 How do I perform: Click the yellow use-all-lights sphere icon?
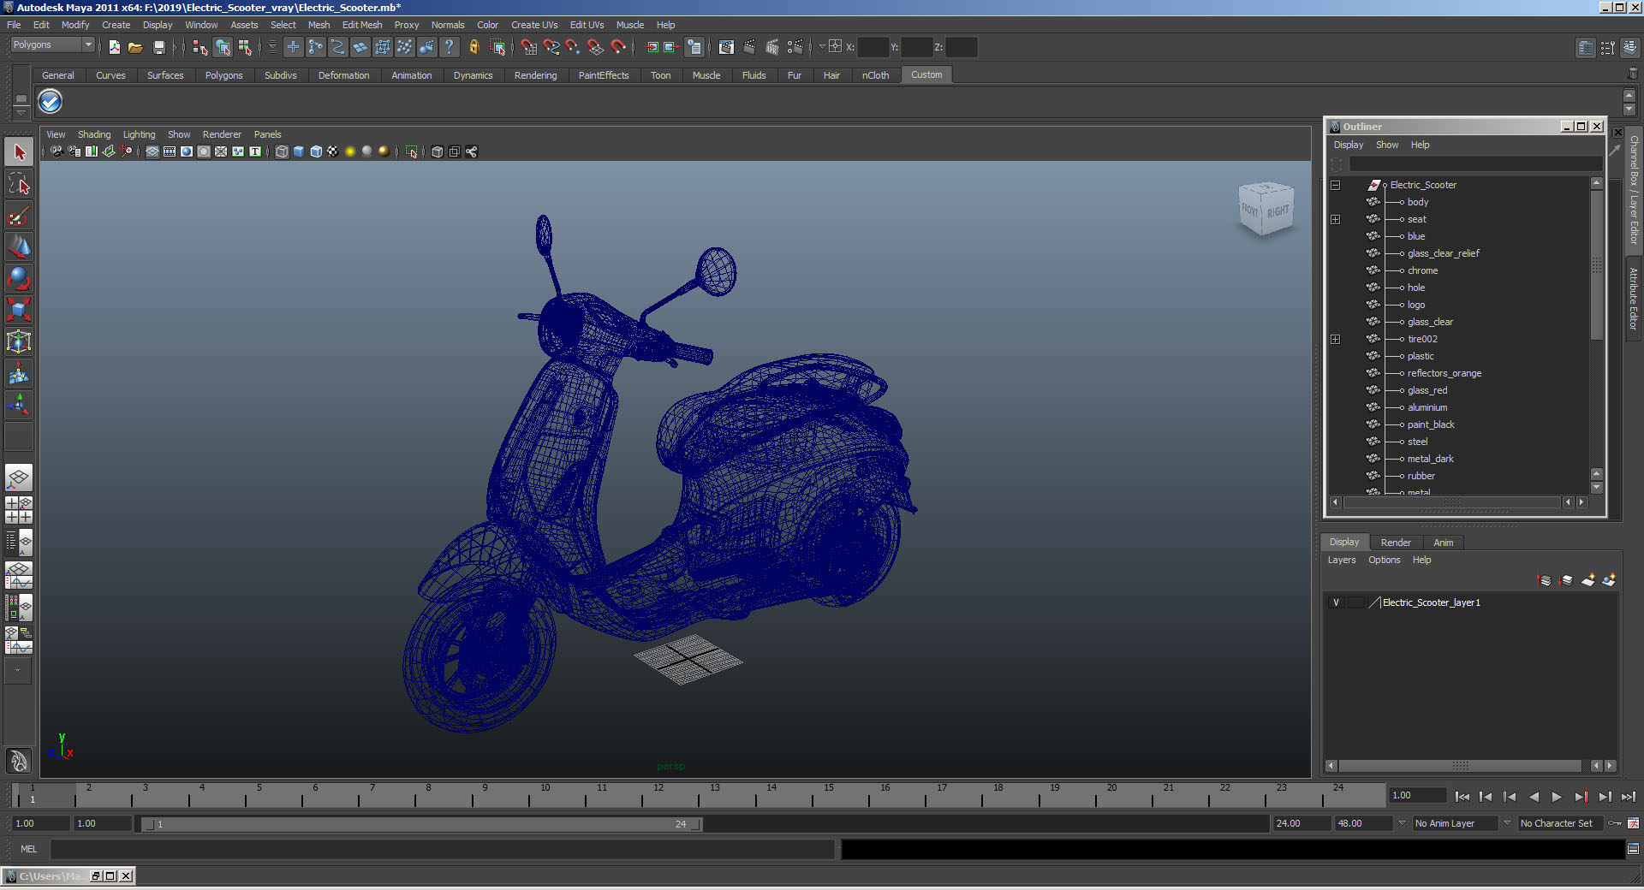pyautogui.click(x=350, y=151)
